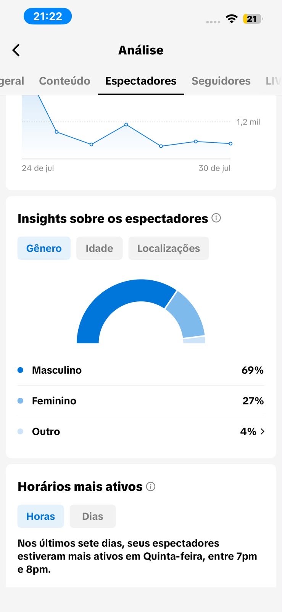Screen dimensions: 282x612
Task: Tap the Wi-Fi status icon
Action: click(232, 19)
